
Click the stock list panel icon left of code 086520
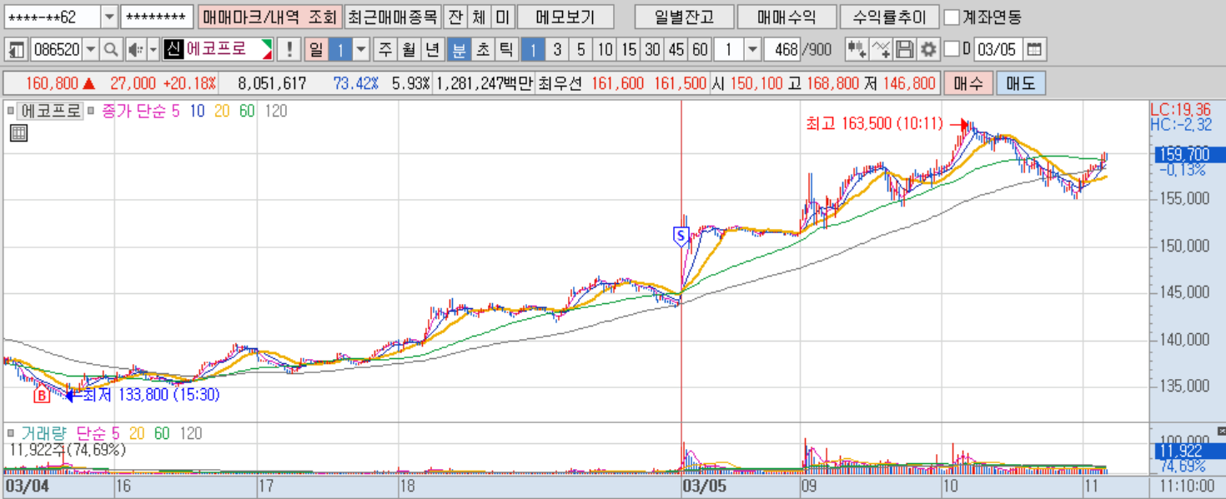17,50
